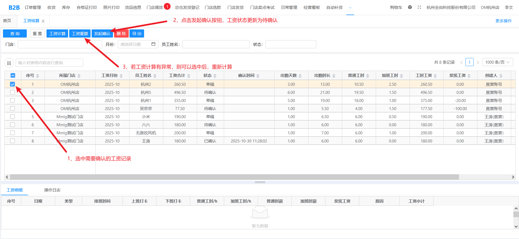
Task: Toggle the select-all header checkbox
Action: [13, 76]
